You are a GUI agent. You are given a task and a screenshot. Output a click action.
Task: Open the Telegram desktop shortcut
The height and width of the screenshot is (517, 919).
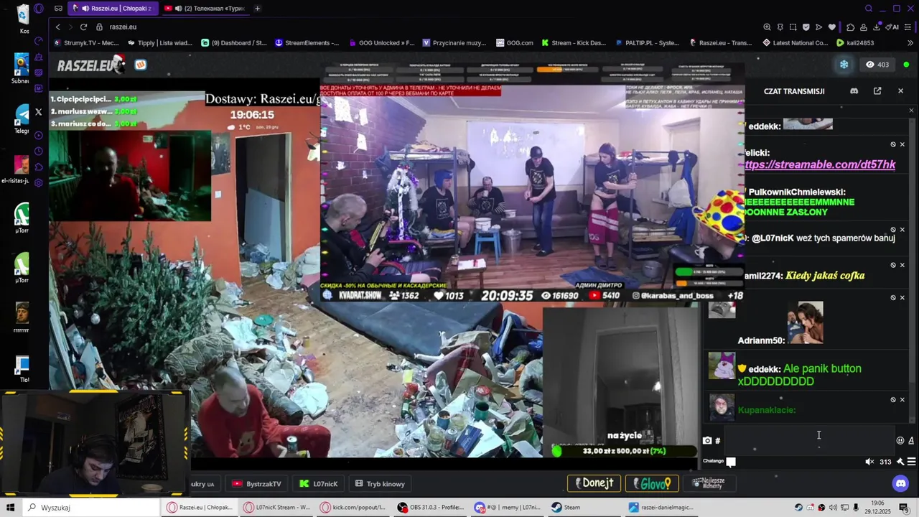[22, 118]
